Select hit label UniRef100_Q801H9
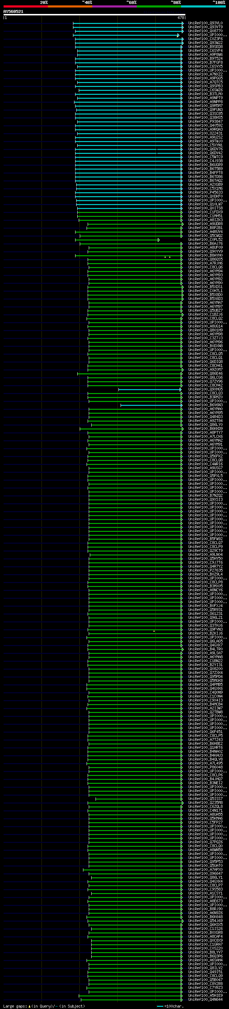This screenshot has width=229, height=1009. (205, 330)
